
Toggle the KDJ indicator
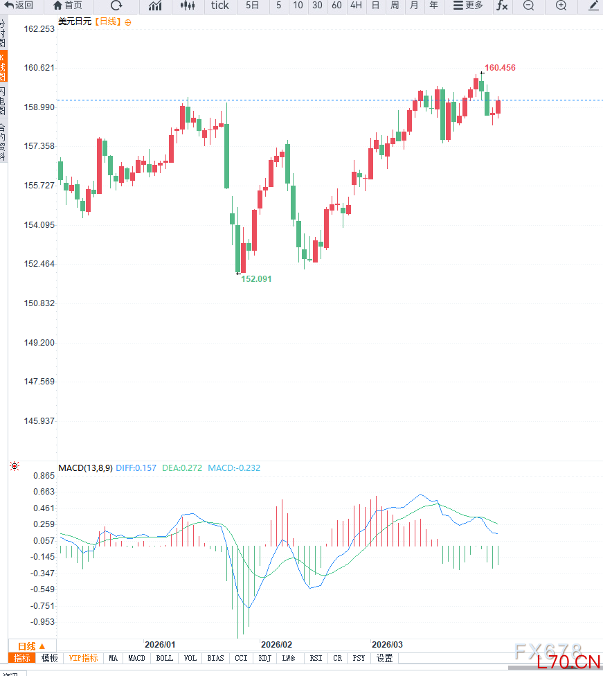click(264, 658)
